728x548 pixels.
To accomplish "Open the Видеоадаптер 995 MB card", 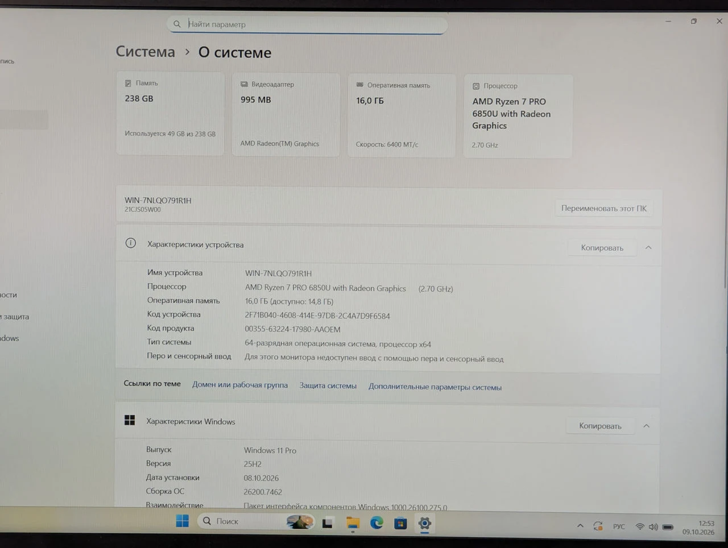I will pos(286,114).
